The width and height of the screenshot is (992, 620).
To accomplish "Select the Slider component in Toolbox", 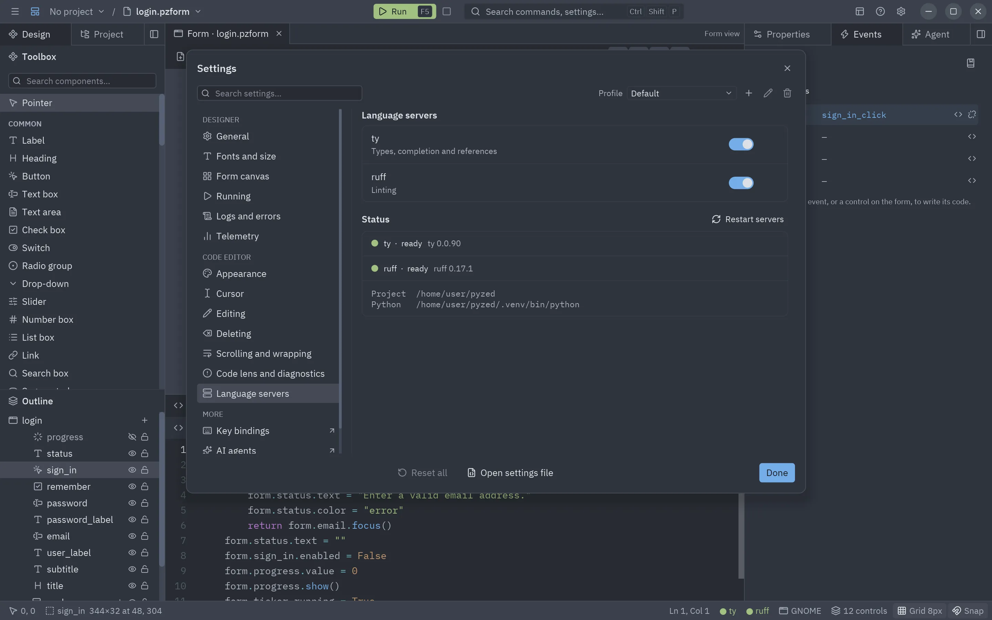I will coord(80,302).
